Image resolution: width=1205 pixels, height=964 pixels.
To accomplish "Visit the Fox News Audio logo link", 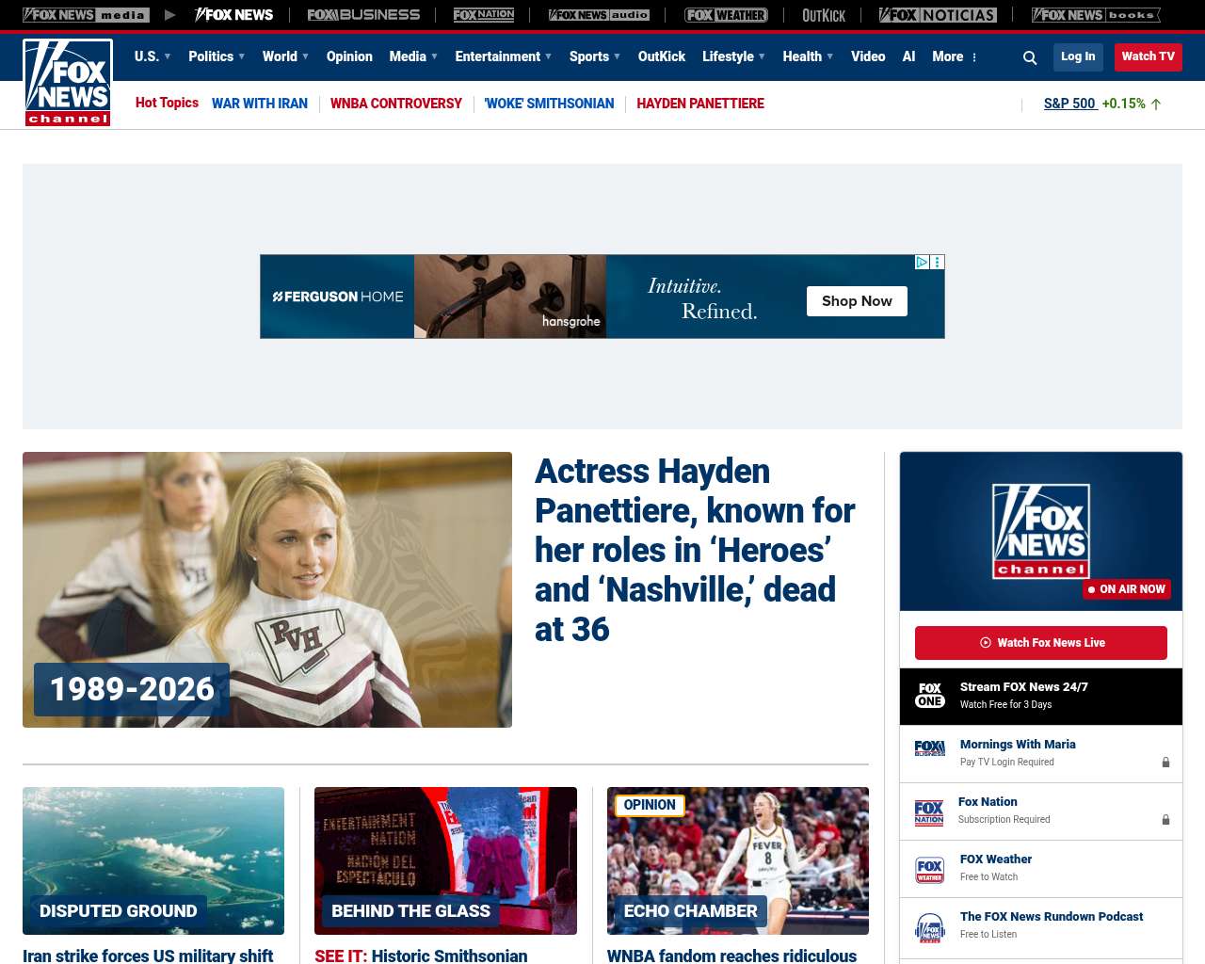I will (599, 15).
